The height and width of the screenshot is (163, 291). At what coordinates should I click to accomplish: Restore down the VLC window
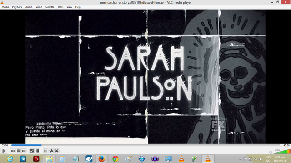[278, 2]
